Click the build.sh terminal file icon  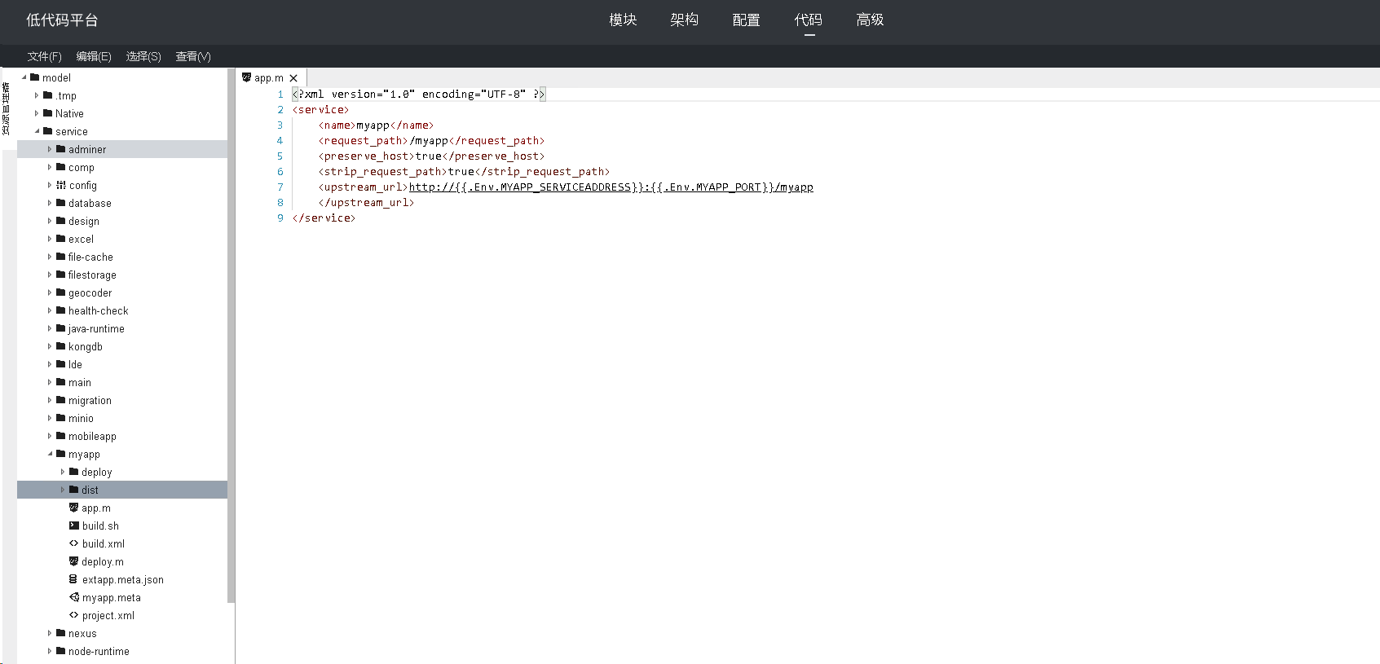tap(74, 525)
